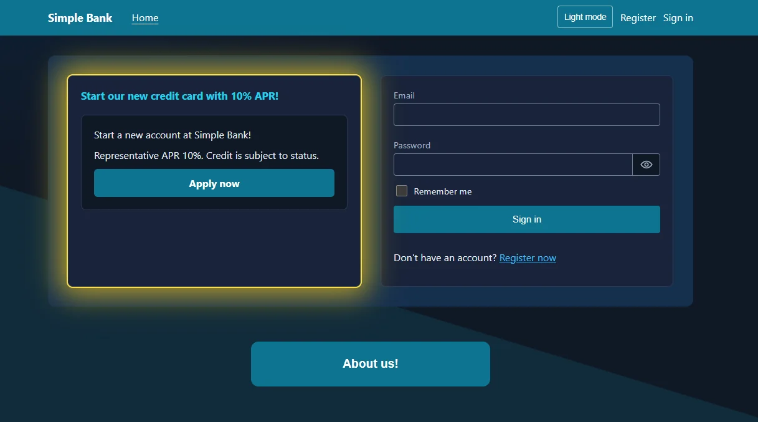Click "Don't have an account?" text
This screenshot has height=422, width=758.
coord(445,258)
